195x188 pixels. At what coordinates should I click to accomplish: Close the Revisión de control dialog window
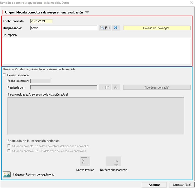[x=192, y=3]
